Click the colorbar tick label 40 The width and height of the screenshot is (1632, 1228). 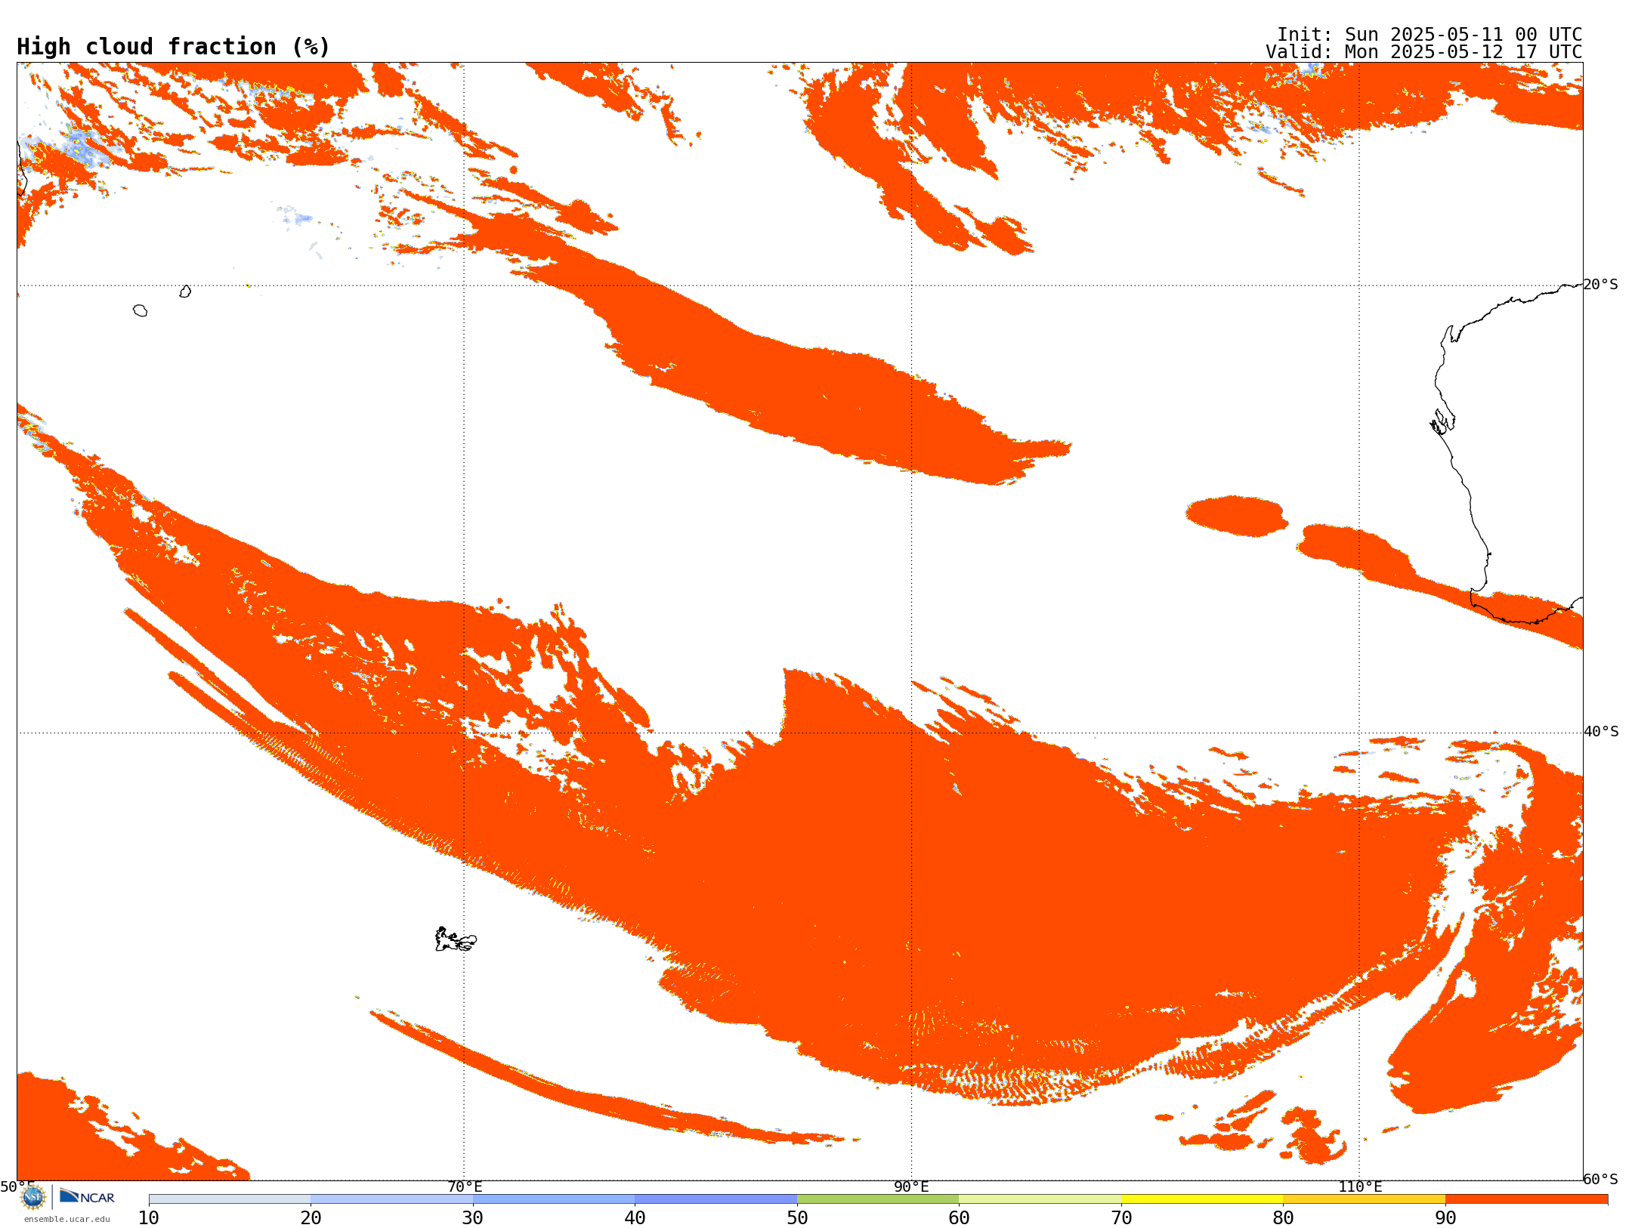[x=635, y=1218]
